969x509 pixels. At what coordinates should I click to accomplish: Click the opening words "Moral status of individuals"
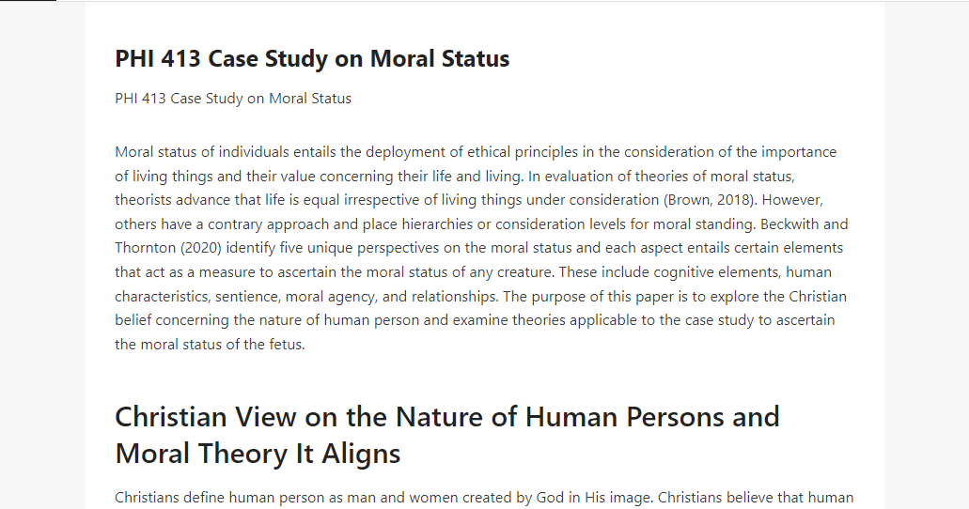202,152
